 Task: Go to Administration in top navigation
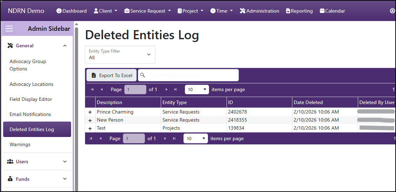point(259,11)
